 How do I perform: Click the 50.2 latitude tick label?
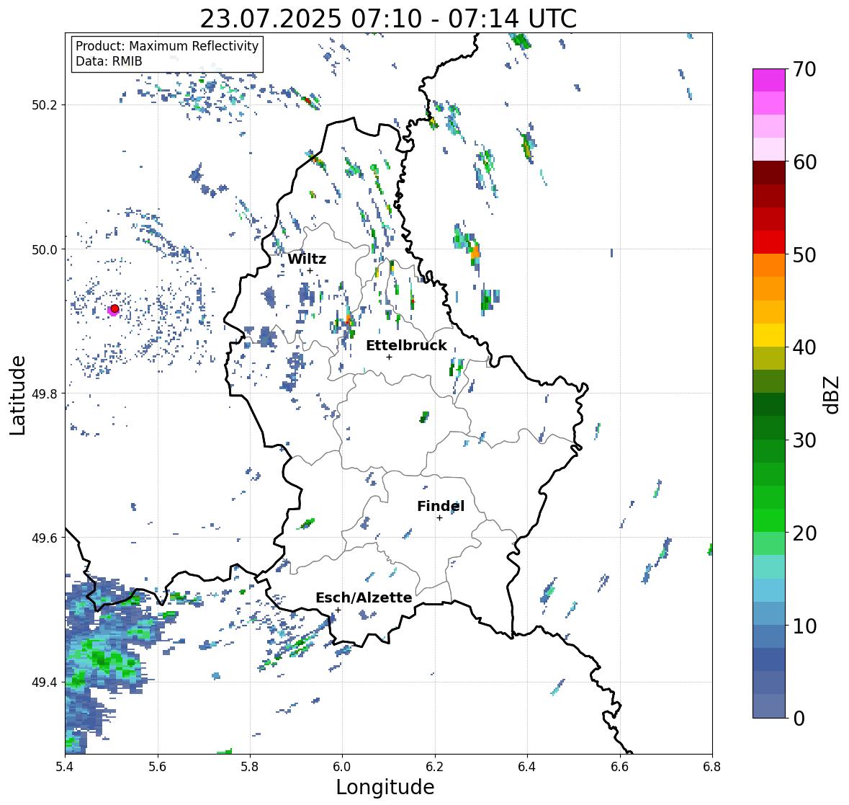pyautogui.click(x=45, y=105)
